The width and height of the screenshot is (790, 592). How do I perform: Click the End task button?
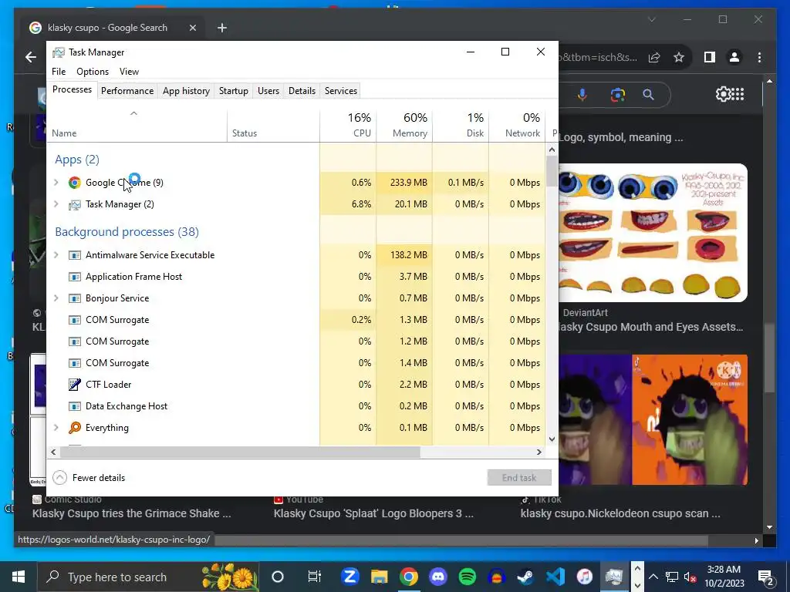(x=519, y=477)
